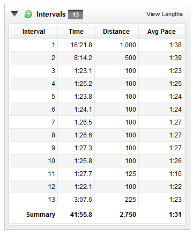
Task: Open the View Lengths link
Action: 165,14
